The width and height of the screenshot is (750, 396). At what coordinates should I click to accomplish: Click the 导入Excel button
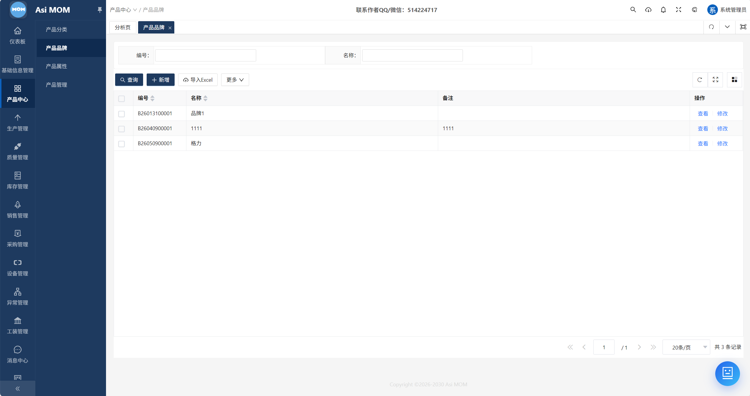point(198,80)
